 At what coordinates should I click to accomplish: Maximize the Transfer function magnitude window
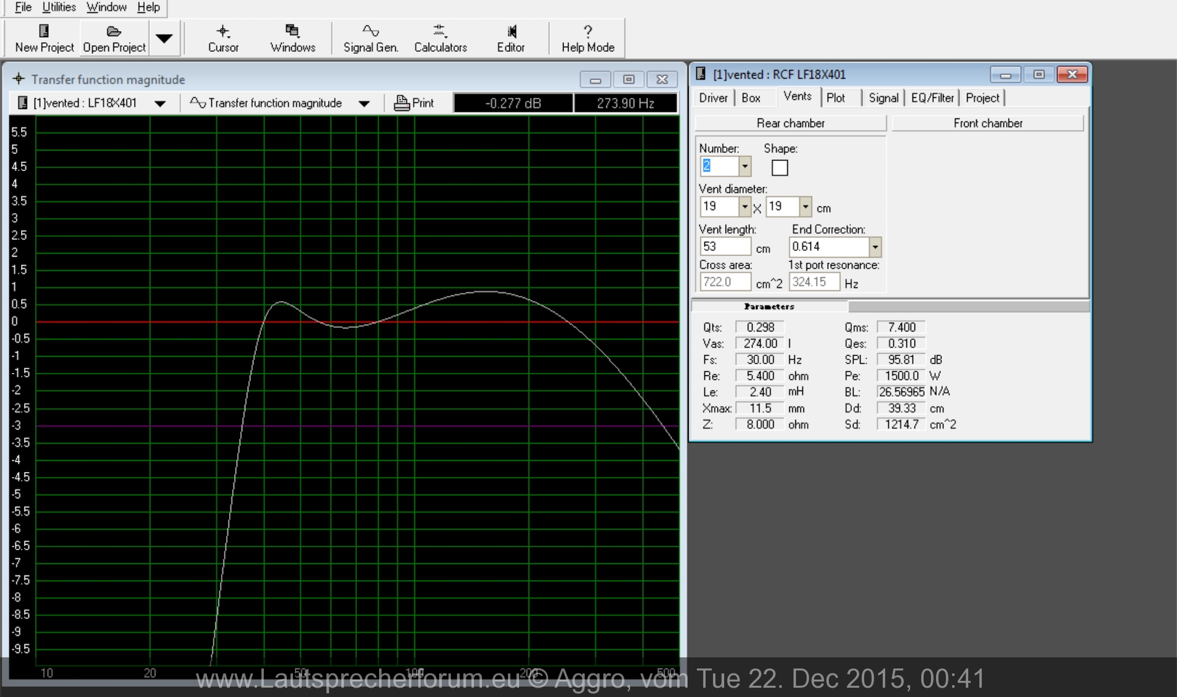[629, 79]
